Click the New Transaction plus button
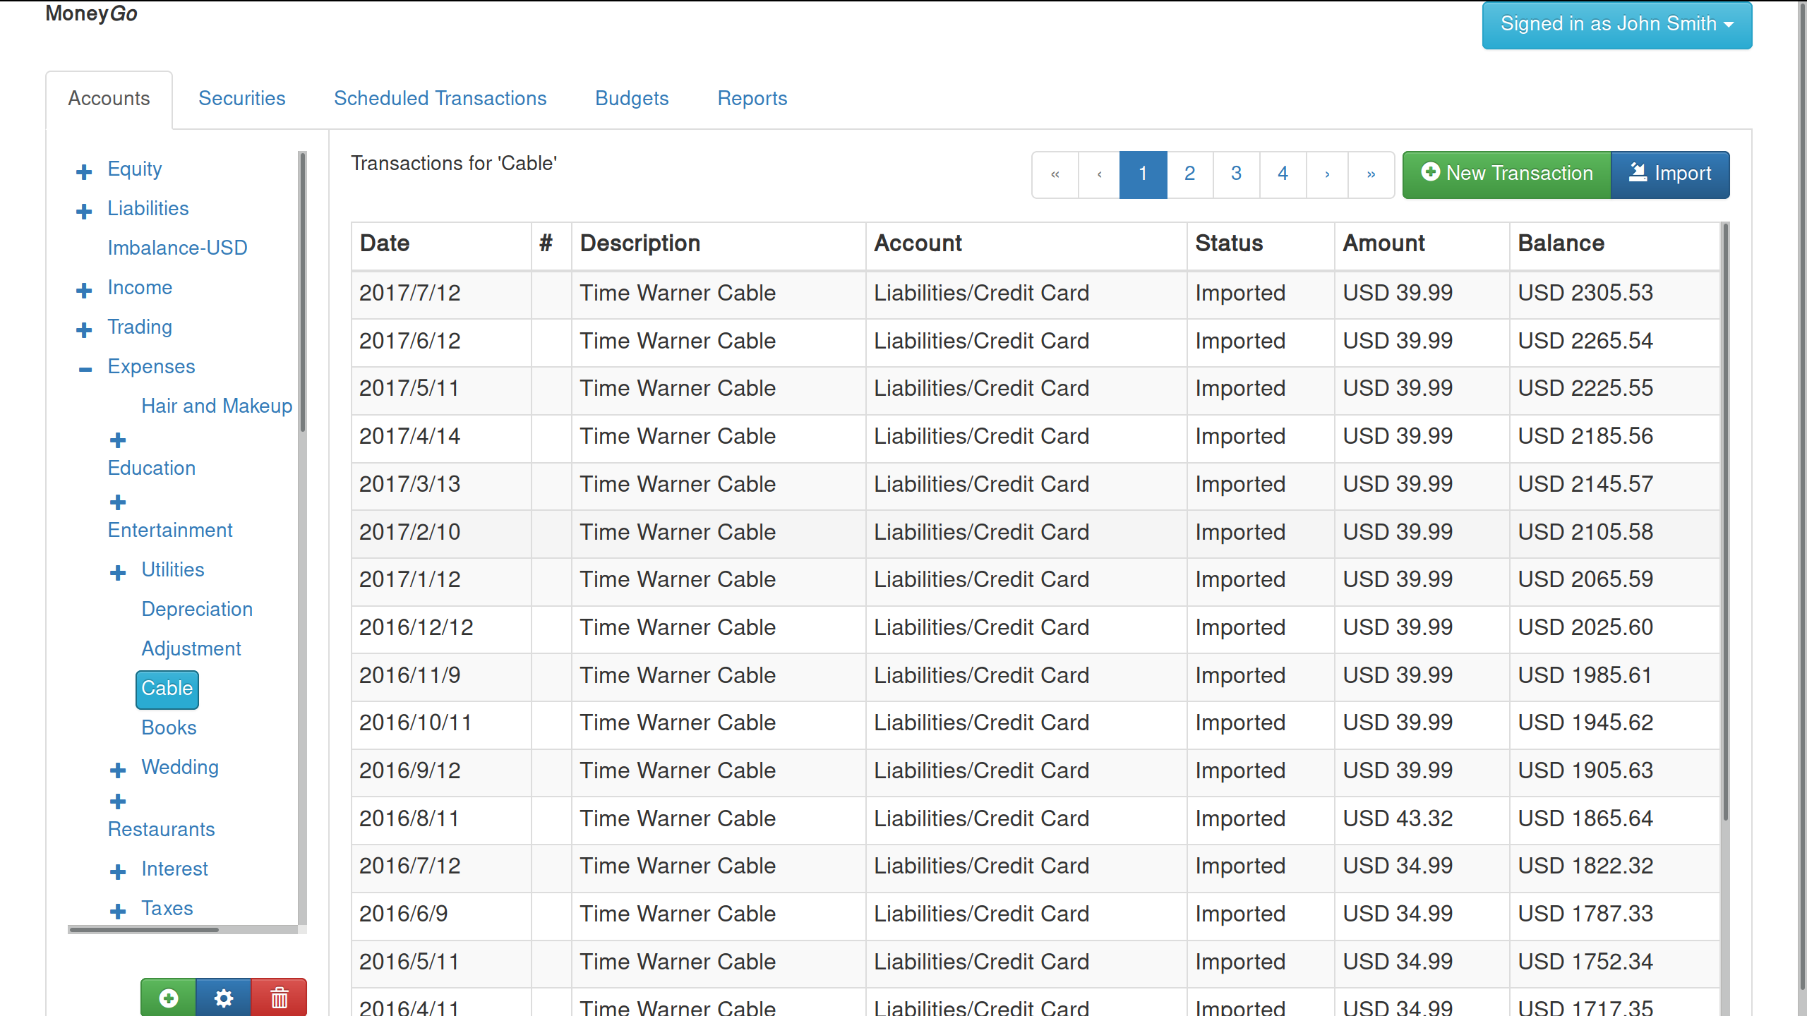Viewport: 1807px width, 1016px height. [x=1506, y=174]
